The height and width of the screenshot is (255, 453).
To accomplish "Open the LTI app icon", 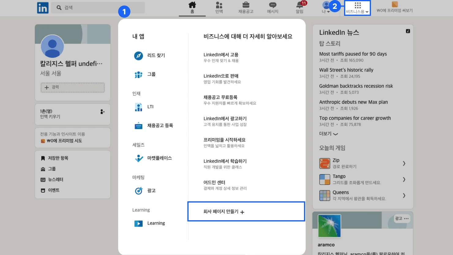I will [138, 107].
